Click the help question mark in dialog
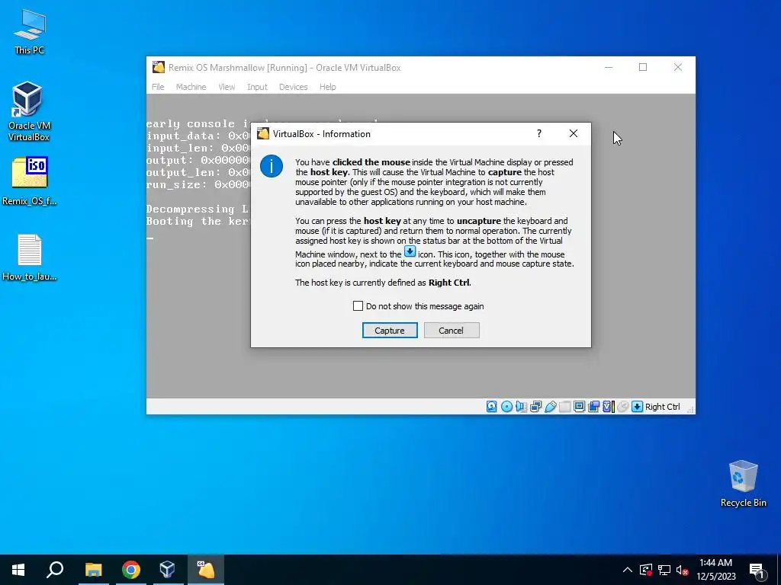The height and width of the screenshot is (585, 781). click(539, 133)
